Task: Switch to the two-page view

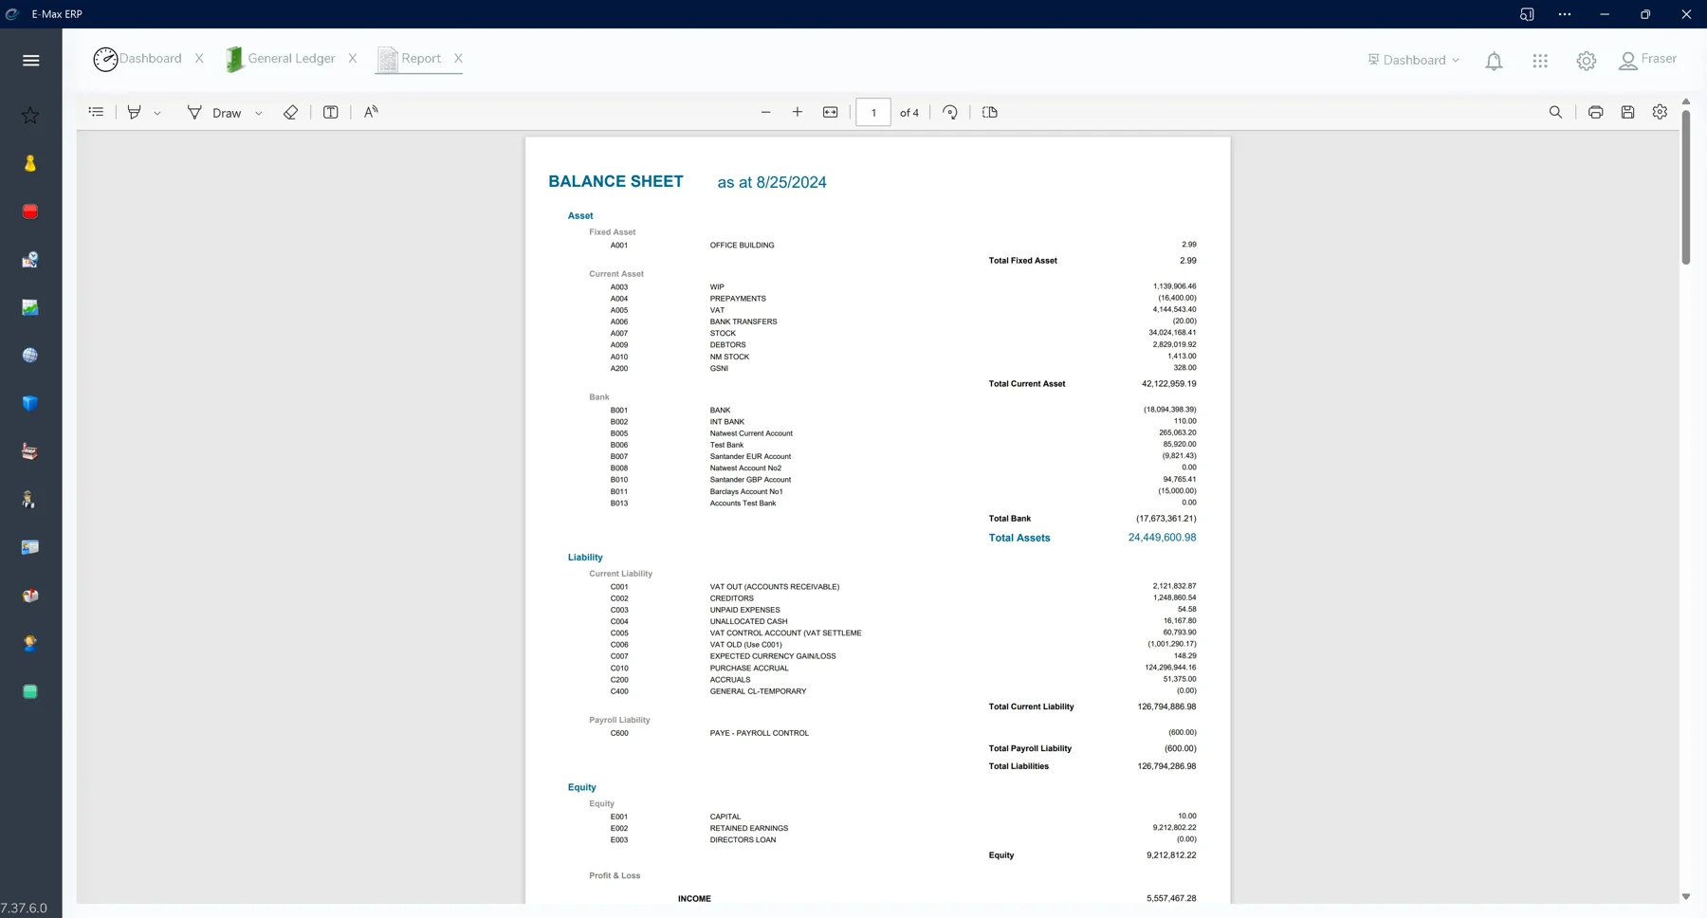Action: tap(990, 112)
